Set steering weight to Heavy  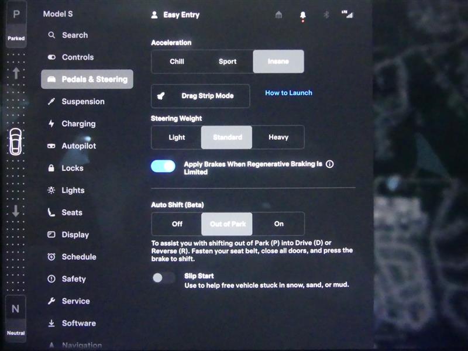pyautogui.click(x=278, y=137)
